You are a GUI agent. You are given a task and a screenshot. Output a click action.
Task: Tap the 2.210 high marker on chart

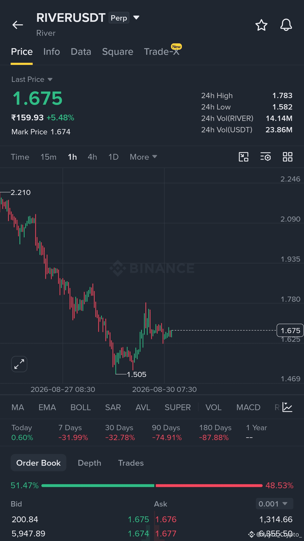[x=21, y=192]
